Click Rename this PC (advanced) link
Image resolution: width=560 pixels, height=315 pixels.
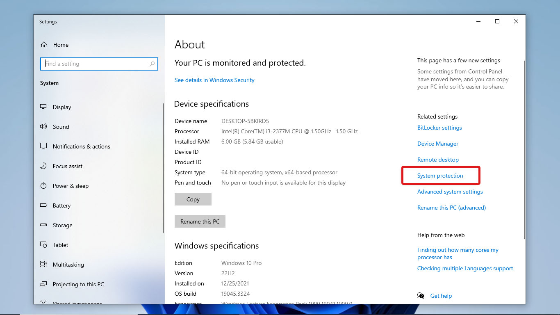pos(451,208)
